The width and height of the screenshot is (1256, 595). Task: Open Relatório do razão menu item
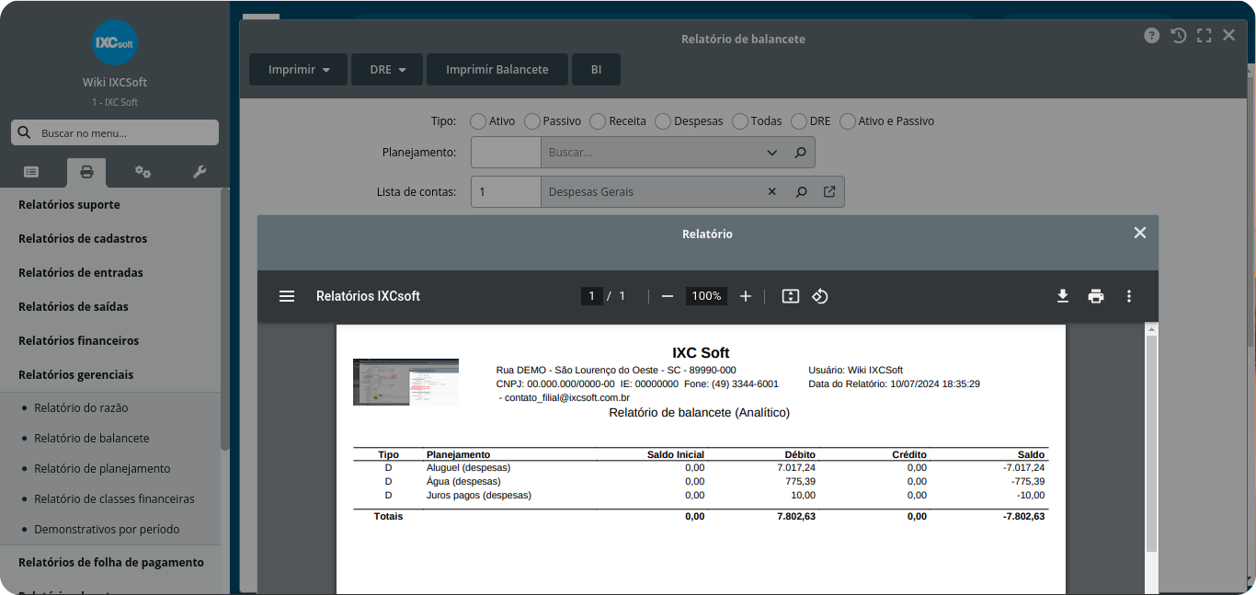coord(110,407)
